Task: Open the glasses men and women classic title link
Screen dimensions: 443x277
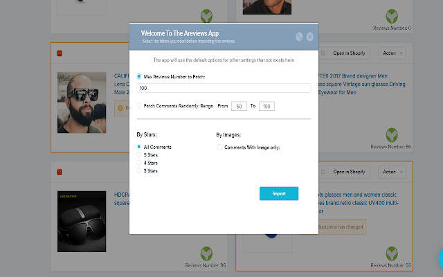Action: (359, 203)
